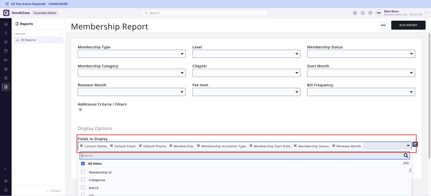
Task: Open the Membership Status filter dropdown
Action: [x=361, y=54]
